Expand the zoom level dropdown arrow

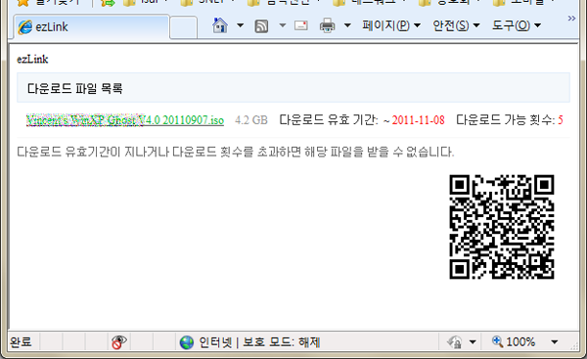[555, 341]
